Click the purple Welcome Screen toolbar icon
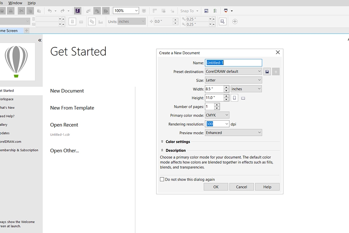This screenshot has width=349, height=233. [x=77, y=11]
